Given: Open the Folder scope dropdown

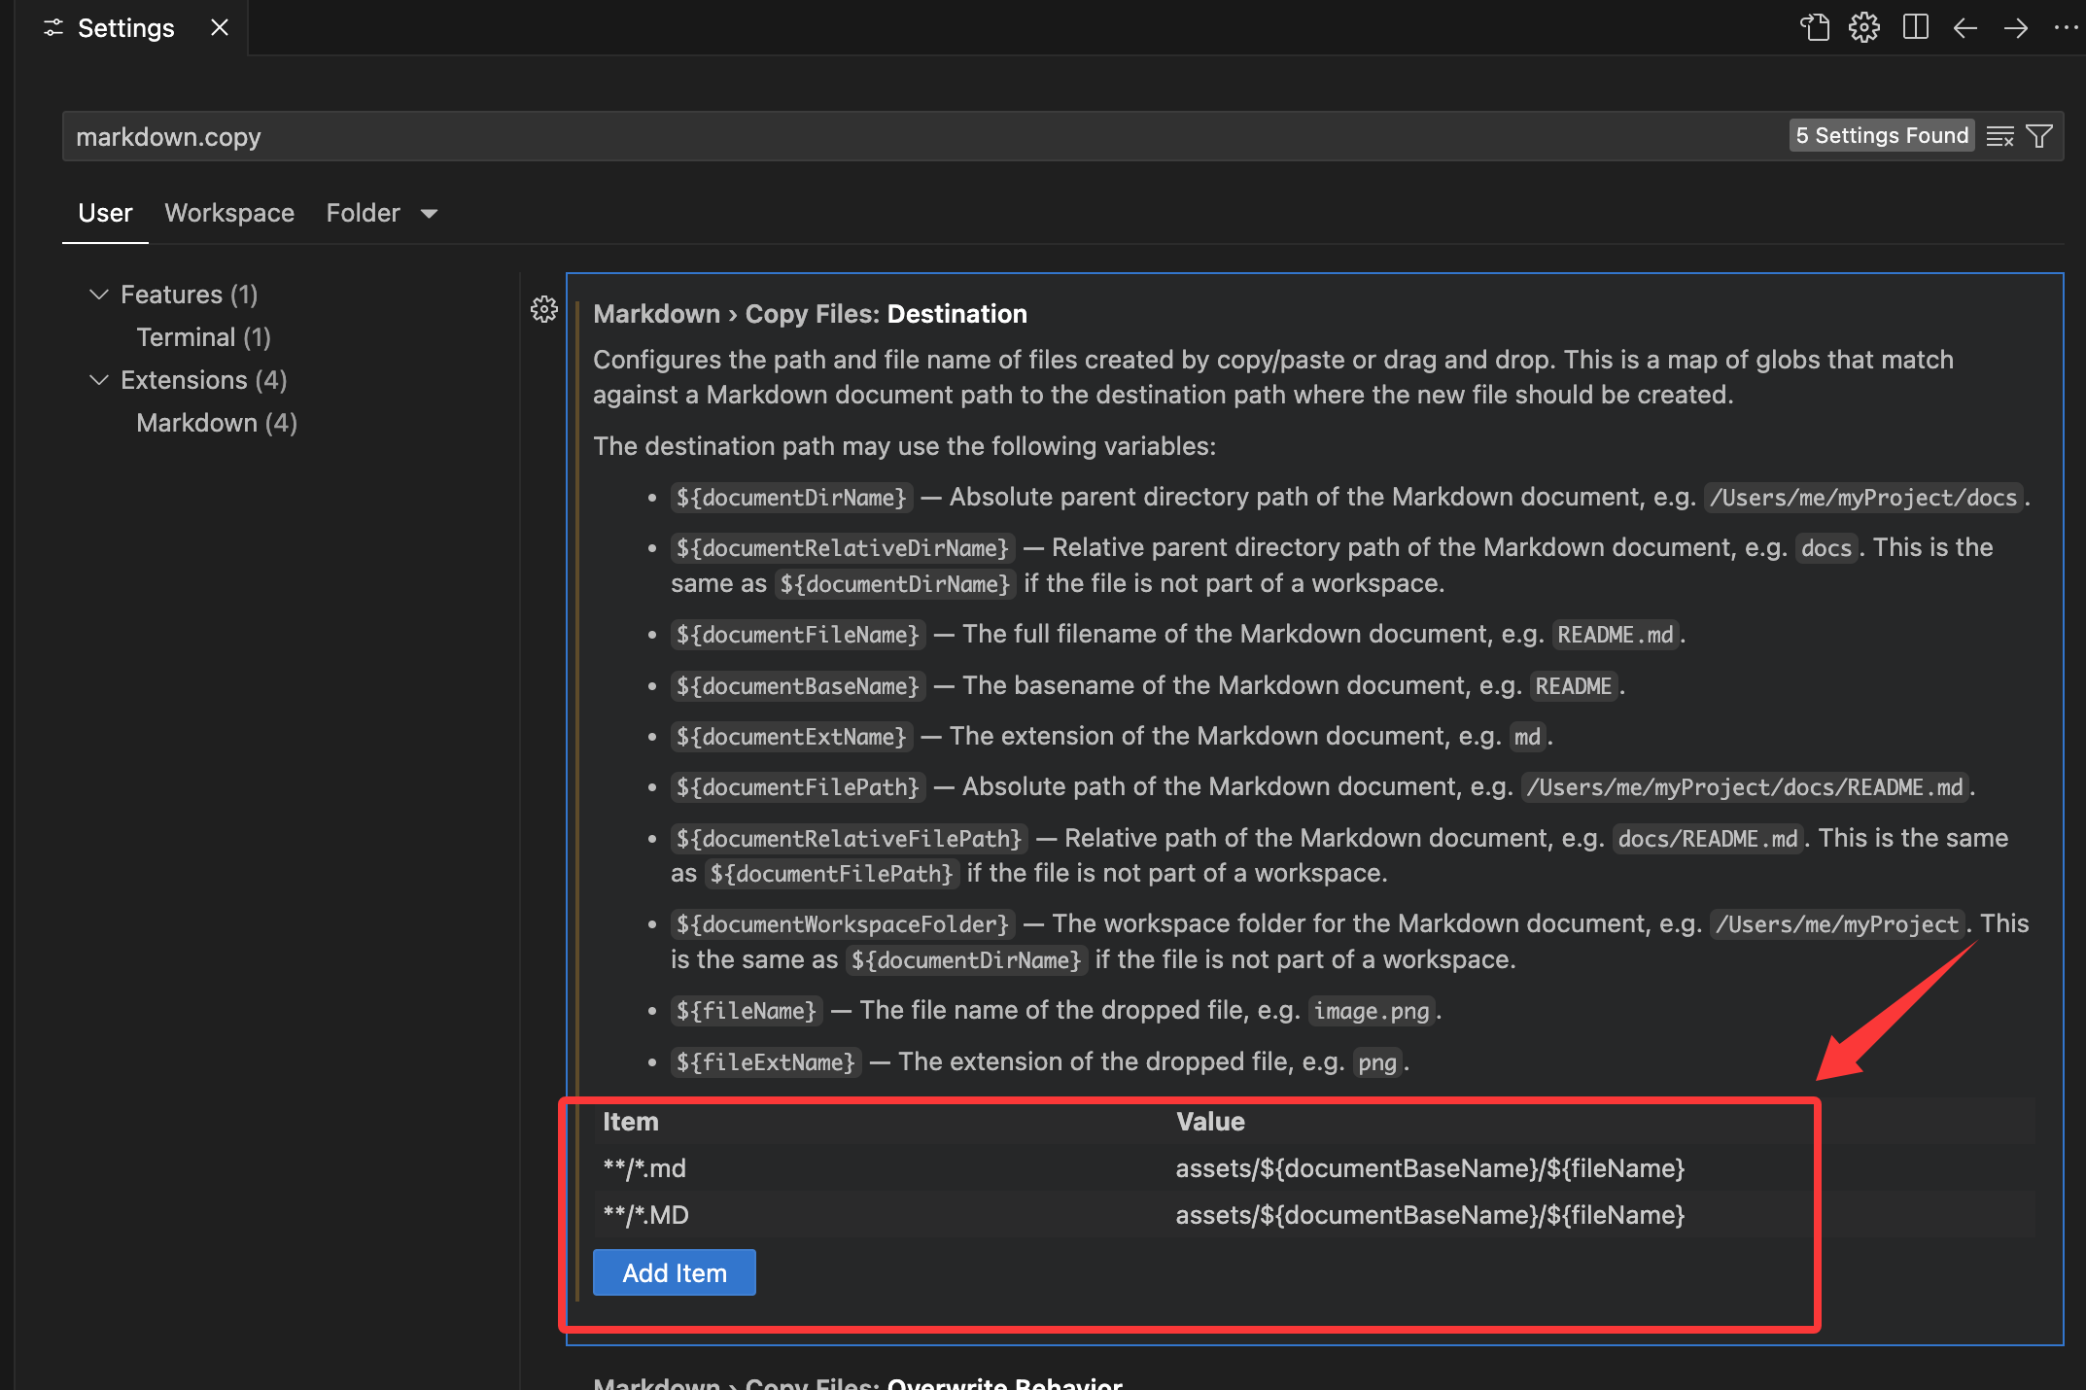Looking at the screenshot, I should point(382,213).
